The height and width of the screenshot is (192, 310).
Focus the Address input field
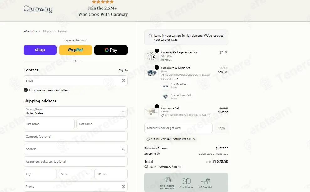76,149
